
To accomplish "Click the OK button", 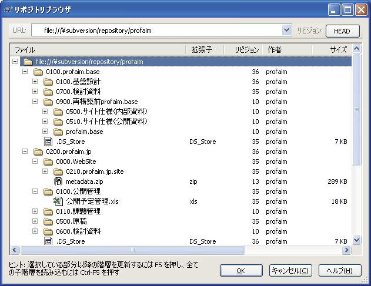I will [x=241, y=271].
